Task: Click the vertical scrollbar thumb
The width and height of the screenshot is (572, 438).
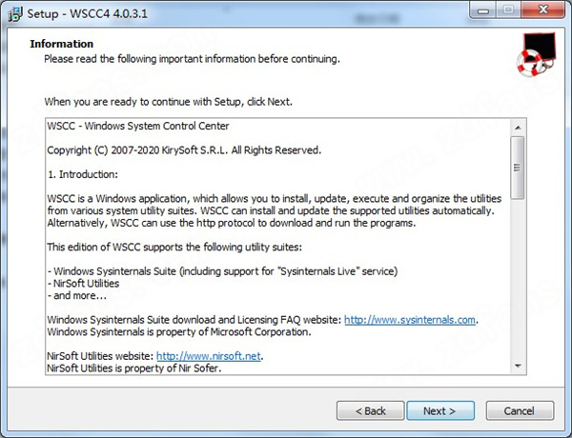Action: (x=518, y=168)
